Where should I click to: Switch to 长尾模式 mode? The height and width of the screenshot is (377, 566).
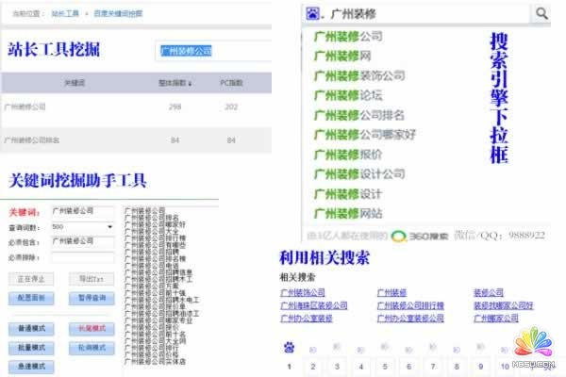(x=92, y=328)
